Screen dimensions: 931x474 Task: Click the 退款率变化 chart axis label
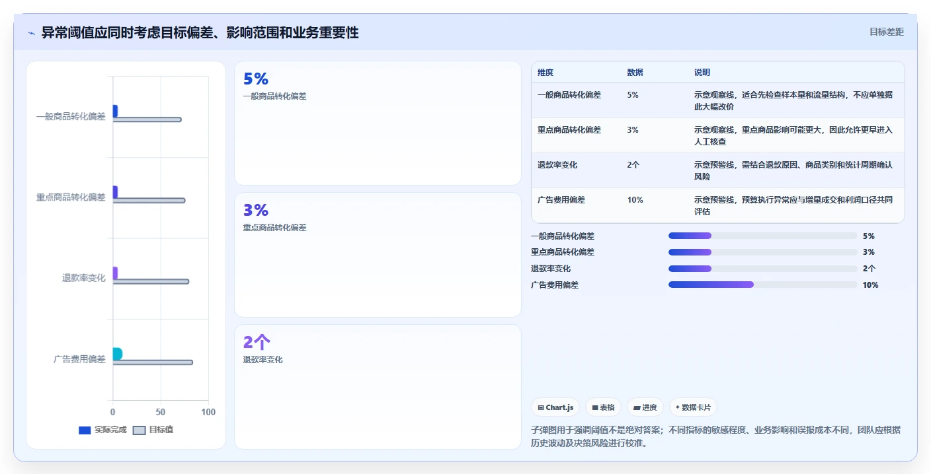coord(84,279)
